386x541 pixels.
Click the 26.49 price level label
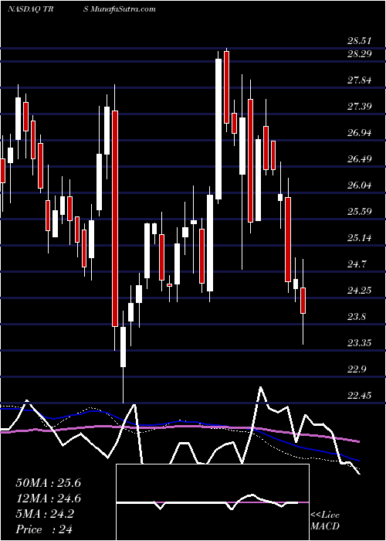359,159
